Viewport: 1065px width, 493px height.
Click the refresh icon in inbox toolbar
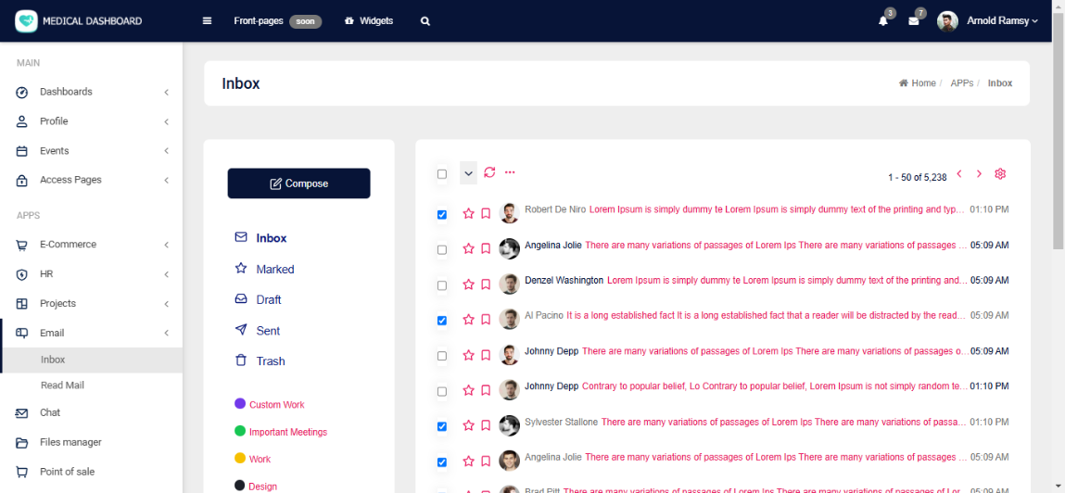pos(489,172)
